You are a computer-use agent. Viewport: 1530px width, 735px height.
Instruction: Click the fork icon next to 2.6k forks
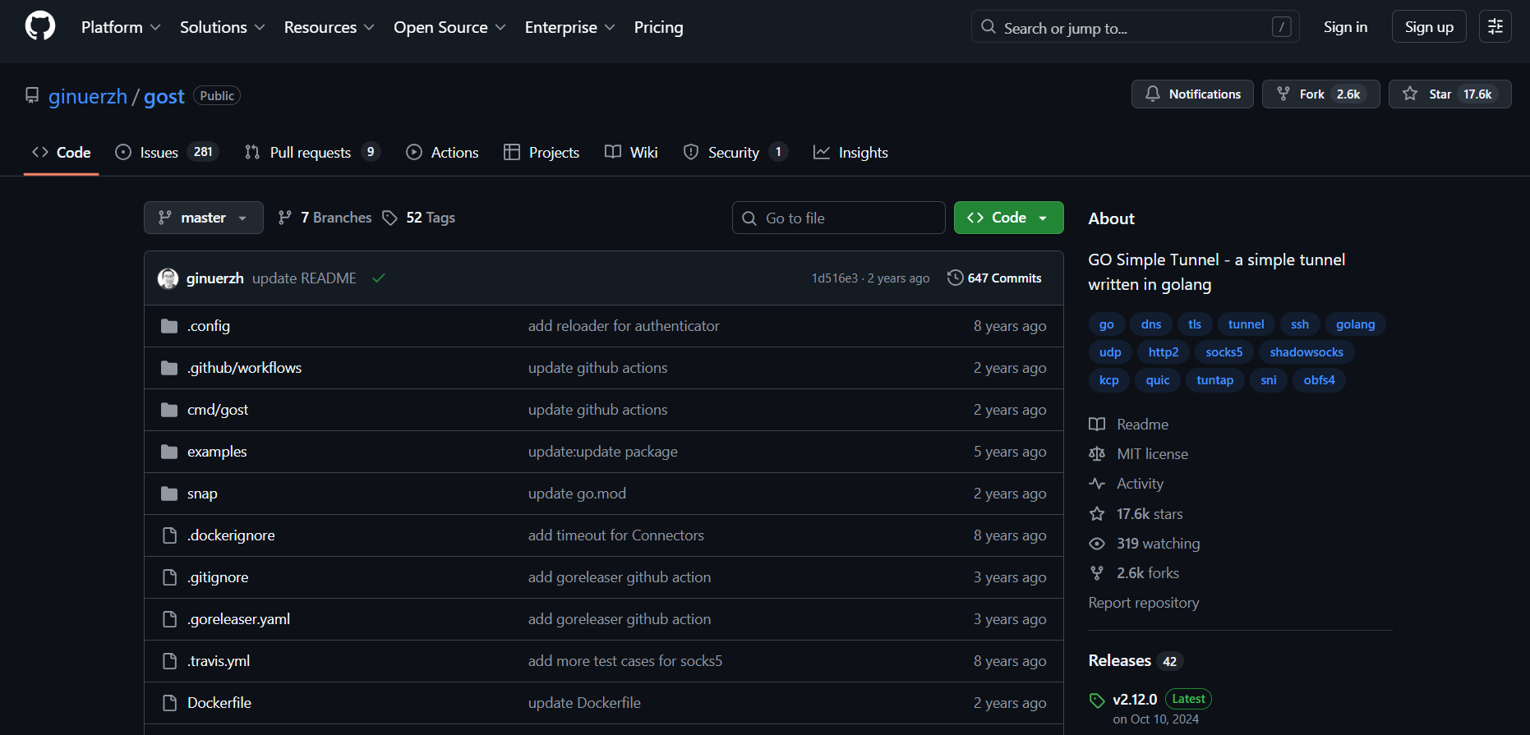tap(1097, 573)
